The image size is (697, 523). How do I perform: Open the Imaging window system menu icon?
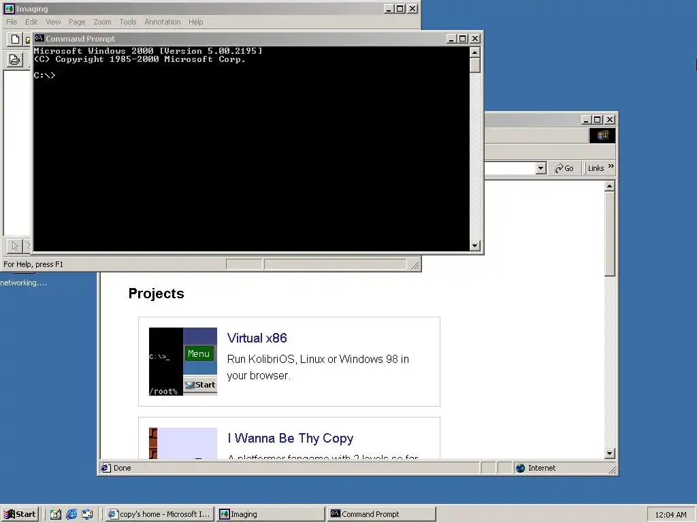[9, 8]
